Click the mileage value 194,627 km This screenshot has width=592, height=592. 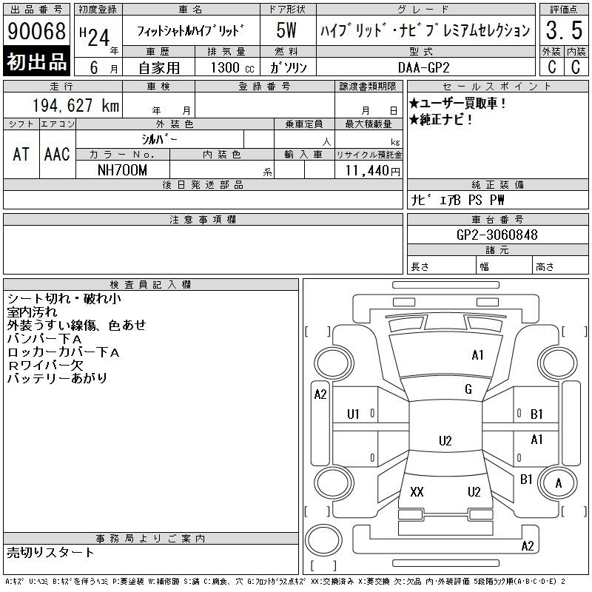pos(75,106)
